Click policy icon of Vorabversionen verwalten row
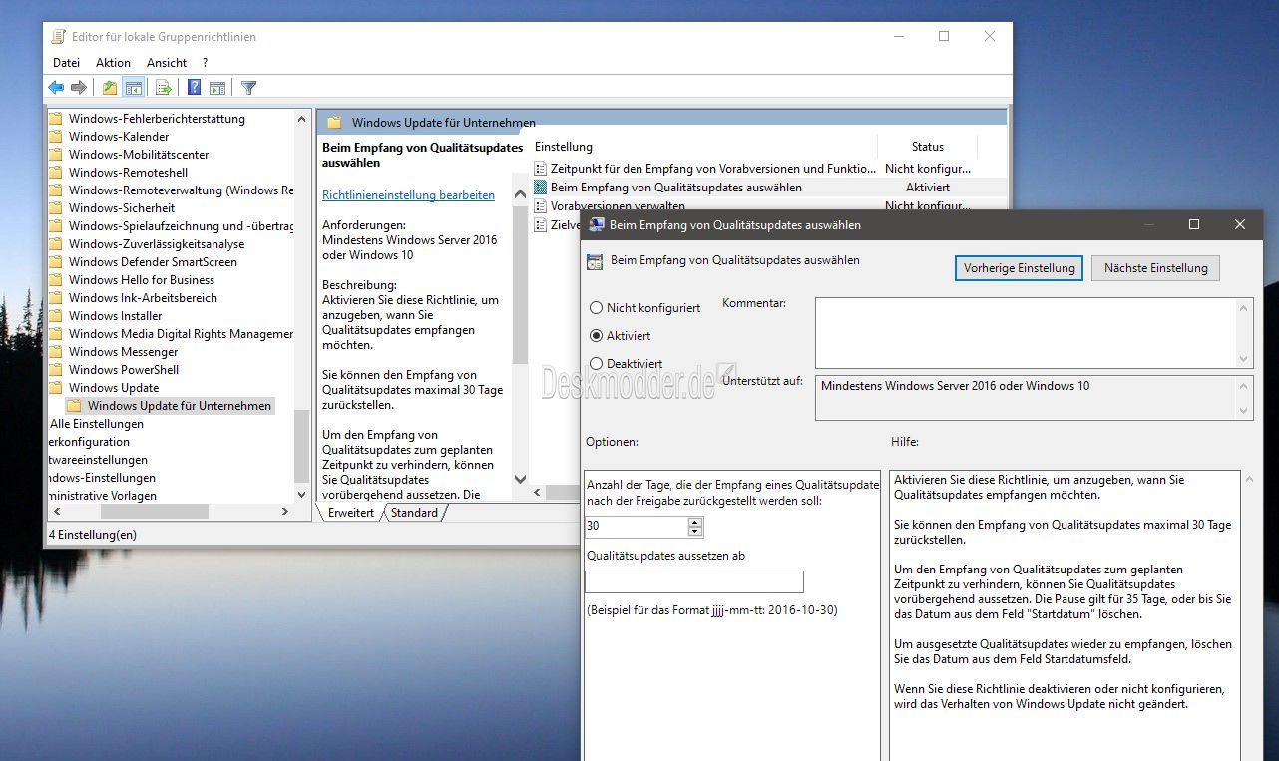Viewport: 1279px width, 761px height. click(541, 204)
